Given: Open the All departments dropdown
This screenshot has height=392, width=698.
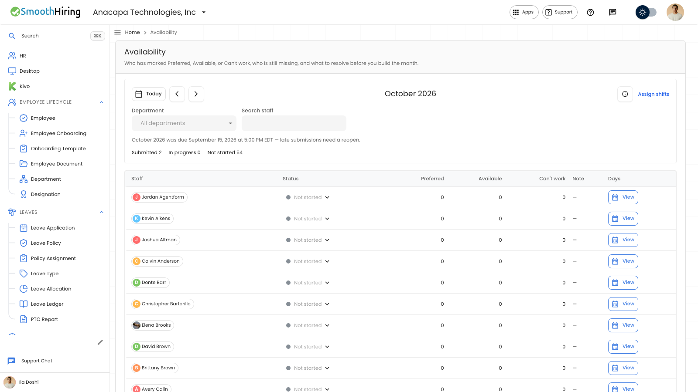Looking at the screenshot, I should [184, 123].
